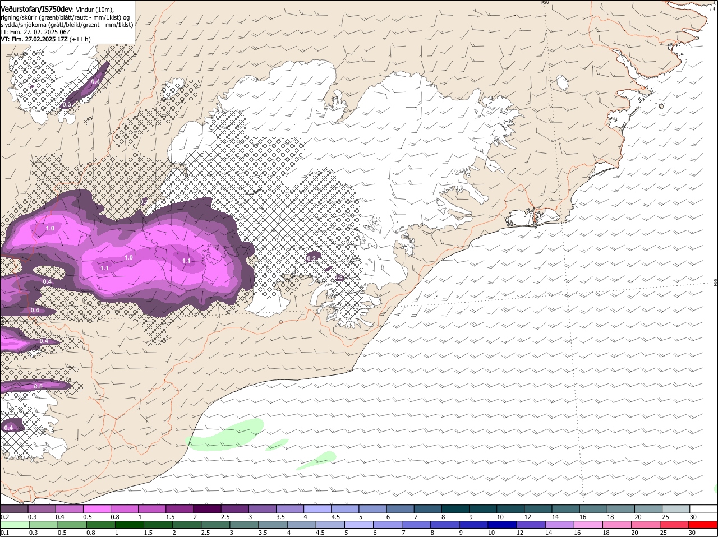
Task: Pick the blue-violet 12 swatch in the rain legend
Action: pos(531,525)
